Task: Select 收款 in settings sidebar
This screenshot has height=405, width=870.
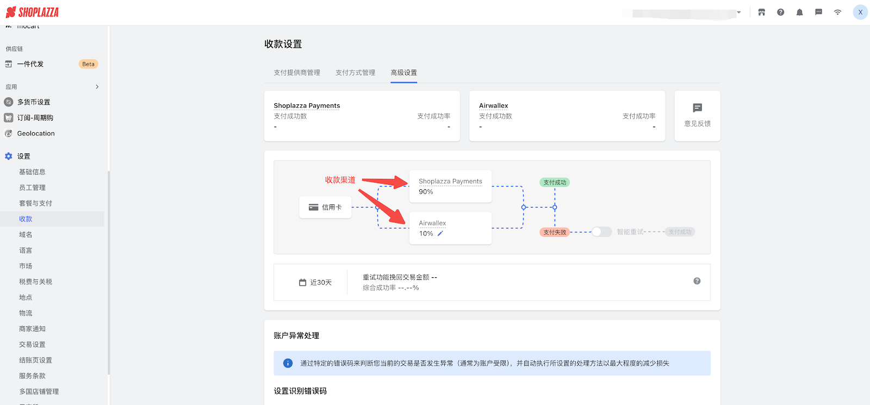Action: coord(26,219)
